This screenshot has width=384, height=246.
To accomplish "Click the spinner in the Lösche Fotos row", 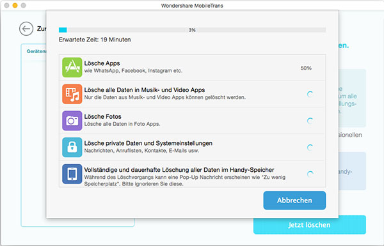I will pyautogui.click(x=310, y=121).
